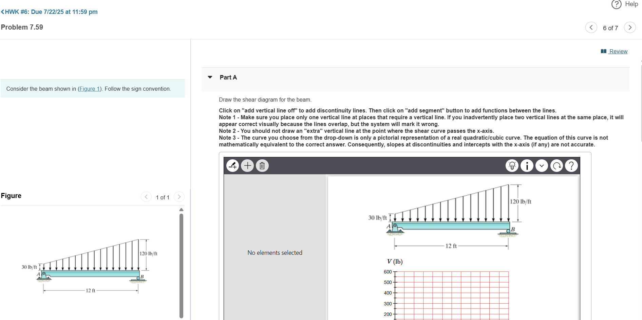This screenshot has width=642, height=320.
Task: Click the 300 label on V axis
Action: 388,304
